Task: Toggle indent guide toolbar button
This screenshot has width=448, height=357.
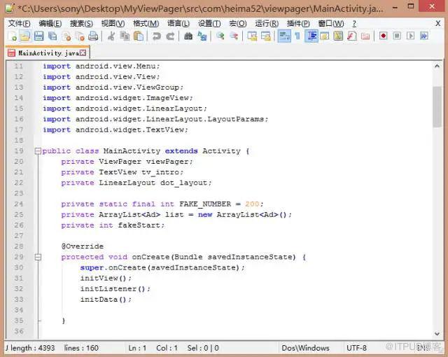Action: (311, 36)
